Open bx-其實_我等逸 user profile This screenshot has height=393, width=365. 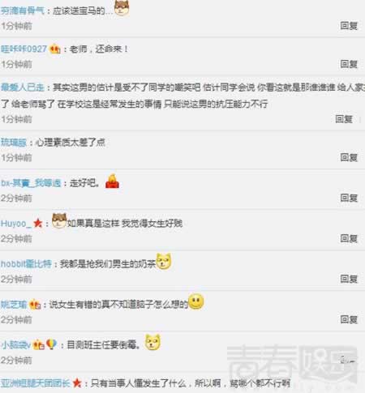31,183
